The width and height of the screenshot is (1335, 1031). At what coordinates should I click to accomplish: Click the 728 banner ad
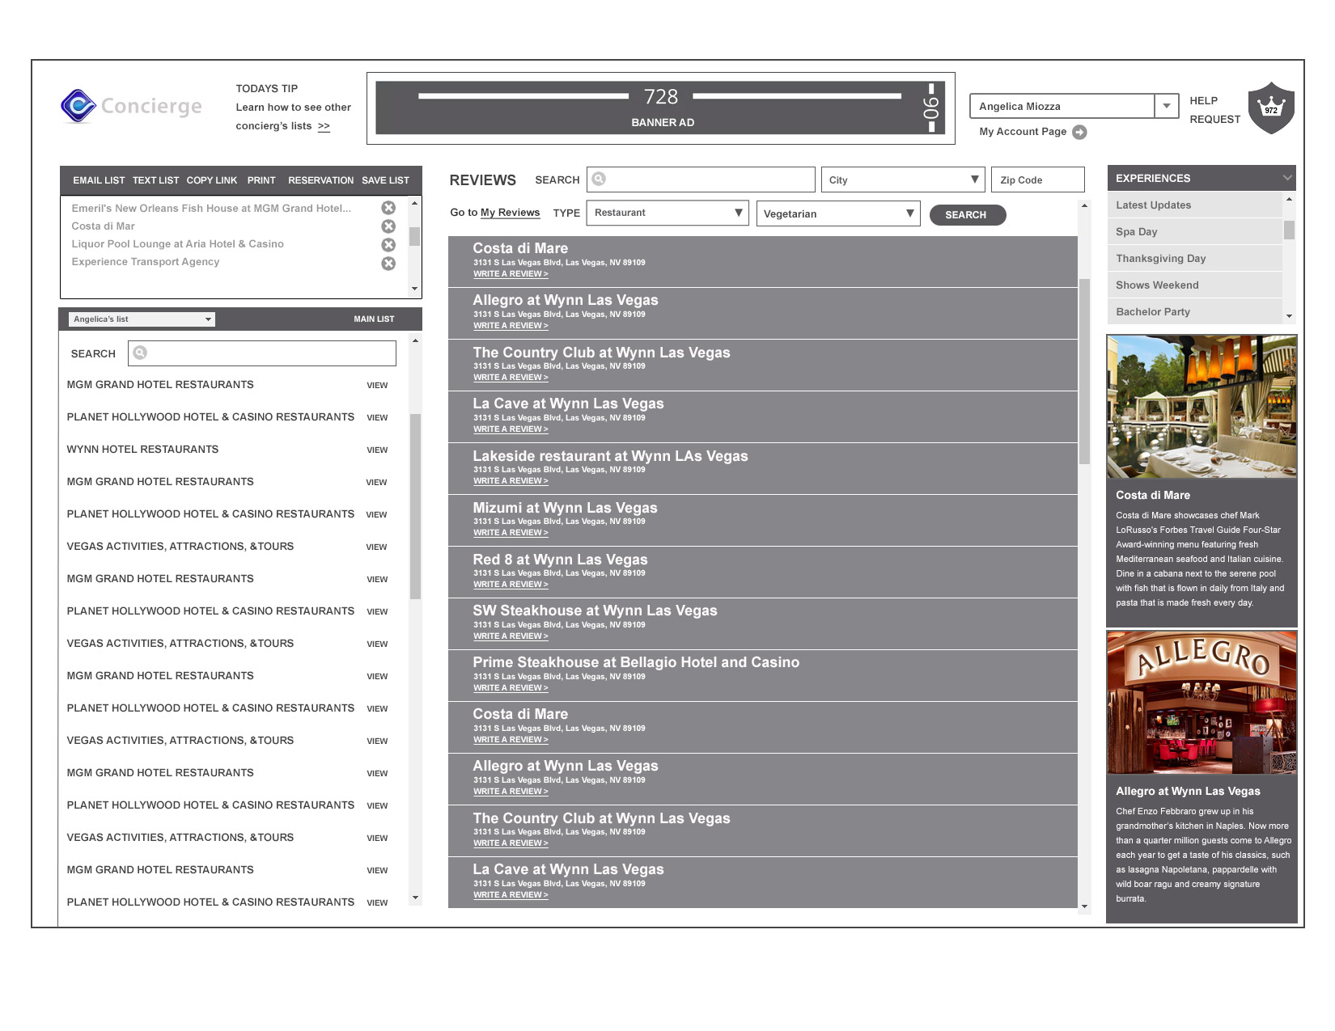(x=661, y=108)
